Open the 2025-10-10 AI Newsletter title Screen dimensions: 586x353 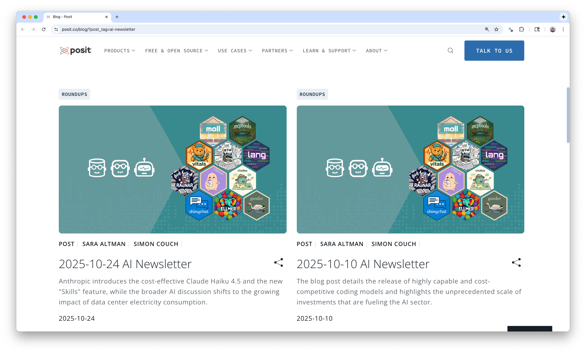tap(363, 264)
